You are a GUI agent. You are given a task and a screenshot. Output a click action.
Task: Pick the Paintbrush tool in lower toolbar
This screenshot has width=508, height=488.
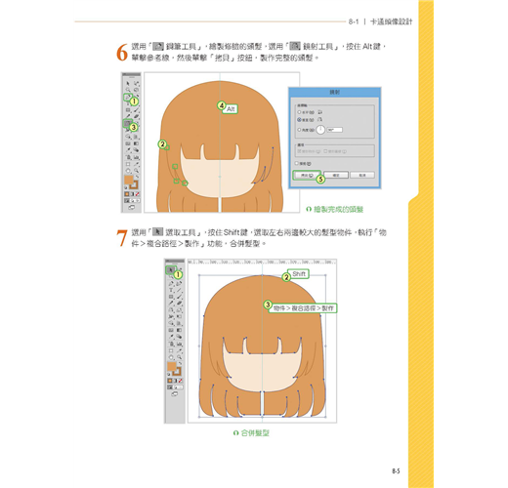pyautogui.click(x=180, y=296)
